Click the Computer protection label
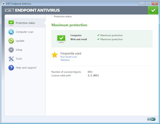160x124 pixels. pos(76,35)
